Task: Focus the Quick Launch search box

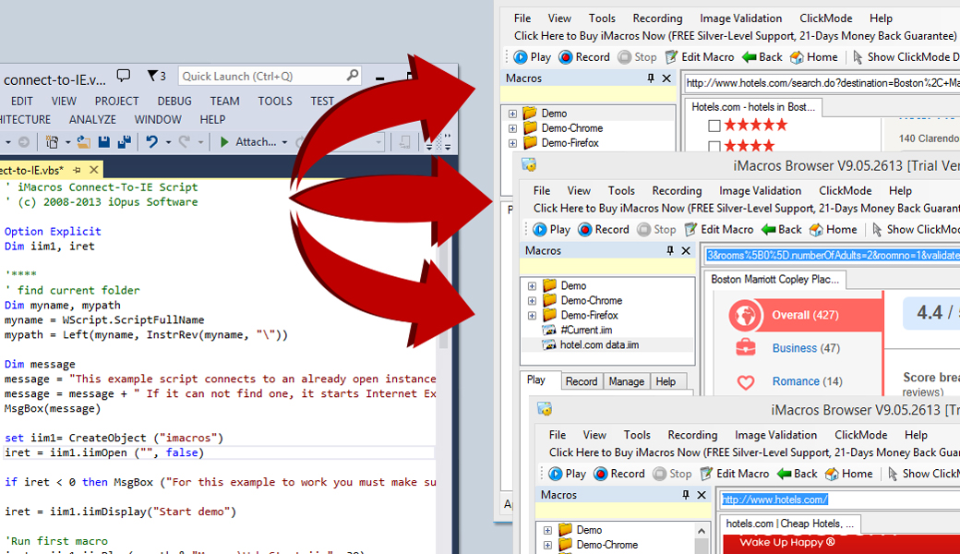Action: click(270, 76)
